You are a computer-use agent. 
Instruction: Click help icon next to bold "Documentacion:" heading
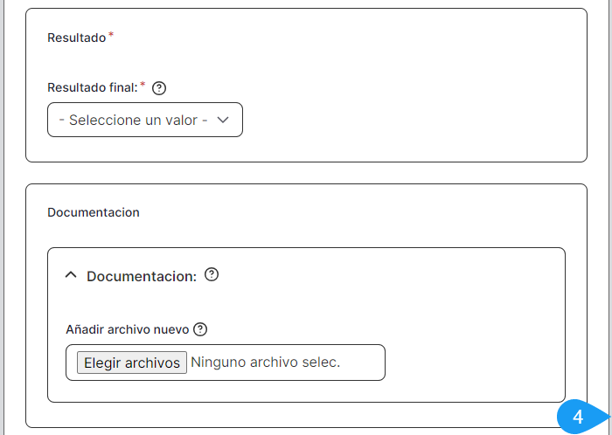pyautogui.click(x=212, y=274)
